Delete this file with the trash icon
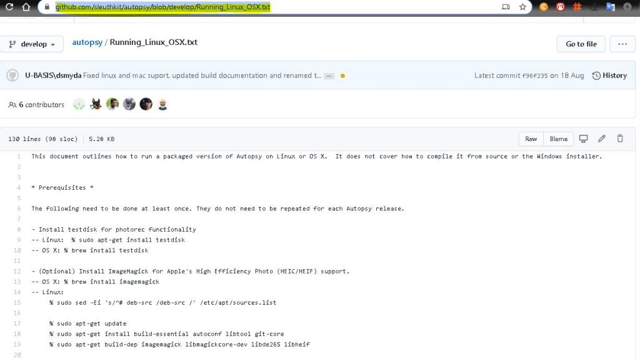 coord(620,139)
